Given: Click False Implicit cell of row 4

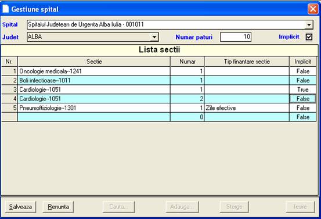Looking at the screenshot, I should (x=303, y=99).
